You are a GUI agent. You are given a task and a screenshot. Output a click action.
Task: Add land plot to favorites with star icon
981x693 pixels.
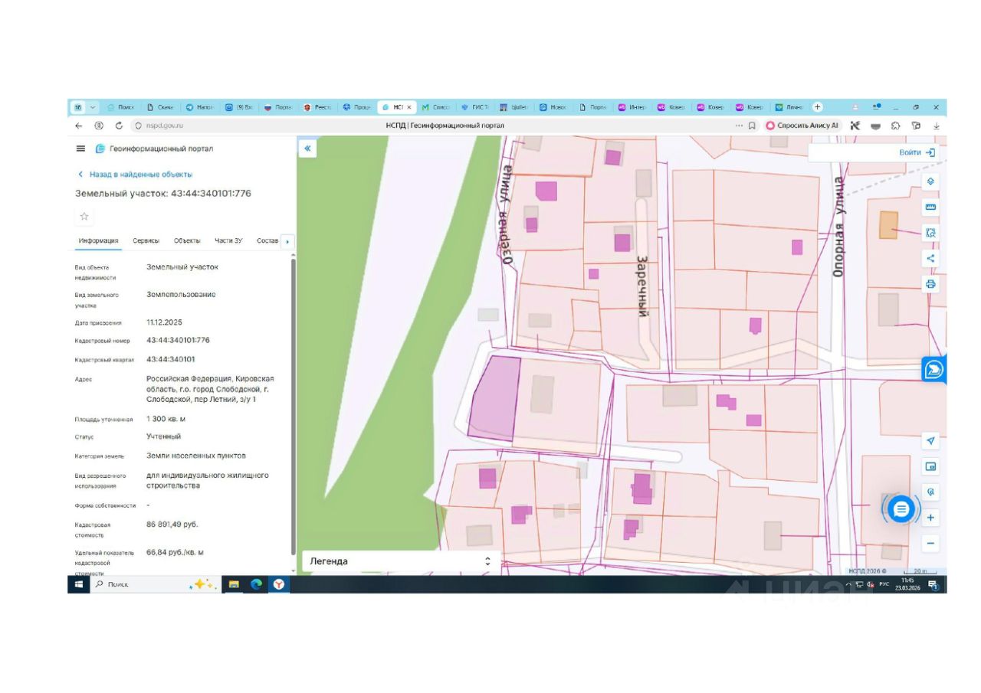point(84,217)
